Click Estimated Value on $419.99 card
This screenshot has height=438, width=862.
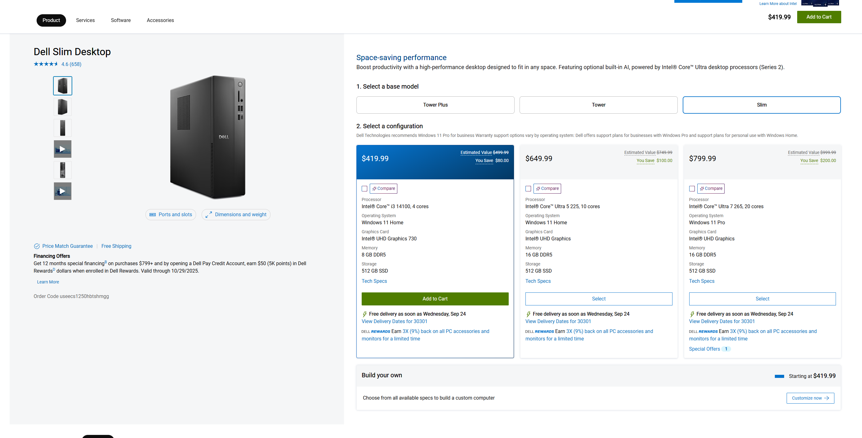[x=476, y=152]
